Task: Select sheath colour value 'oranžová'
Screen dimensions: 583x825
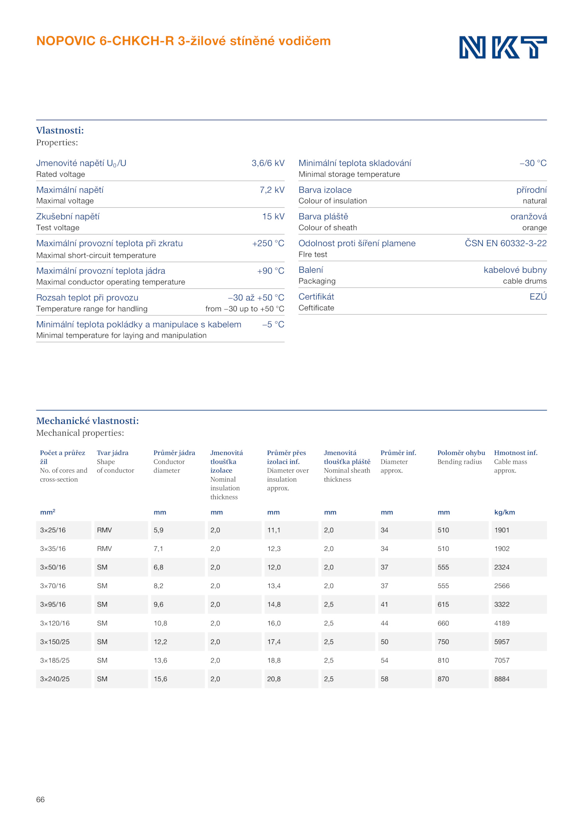Action: tap(529, 216)
